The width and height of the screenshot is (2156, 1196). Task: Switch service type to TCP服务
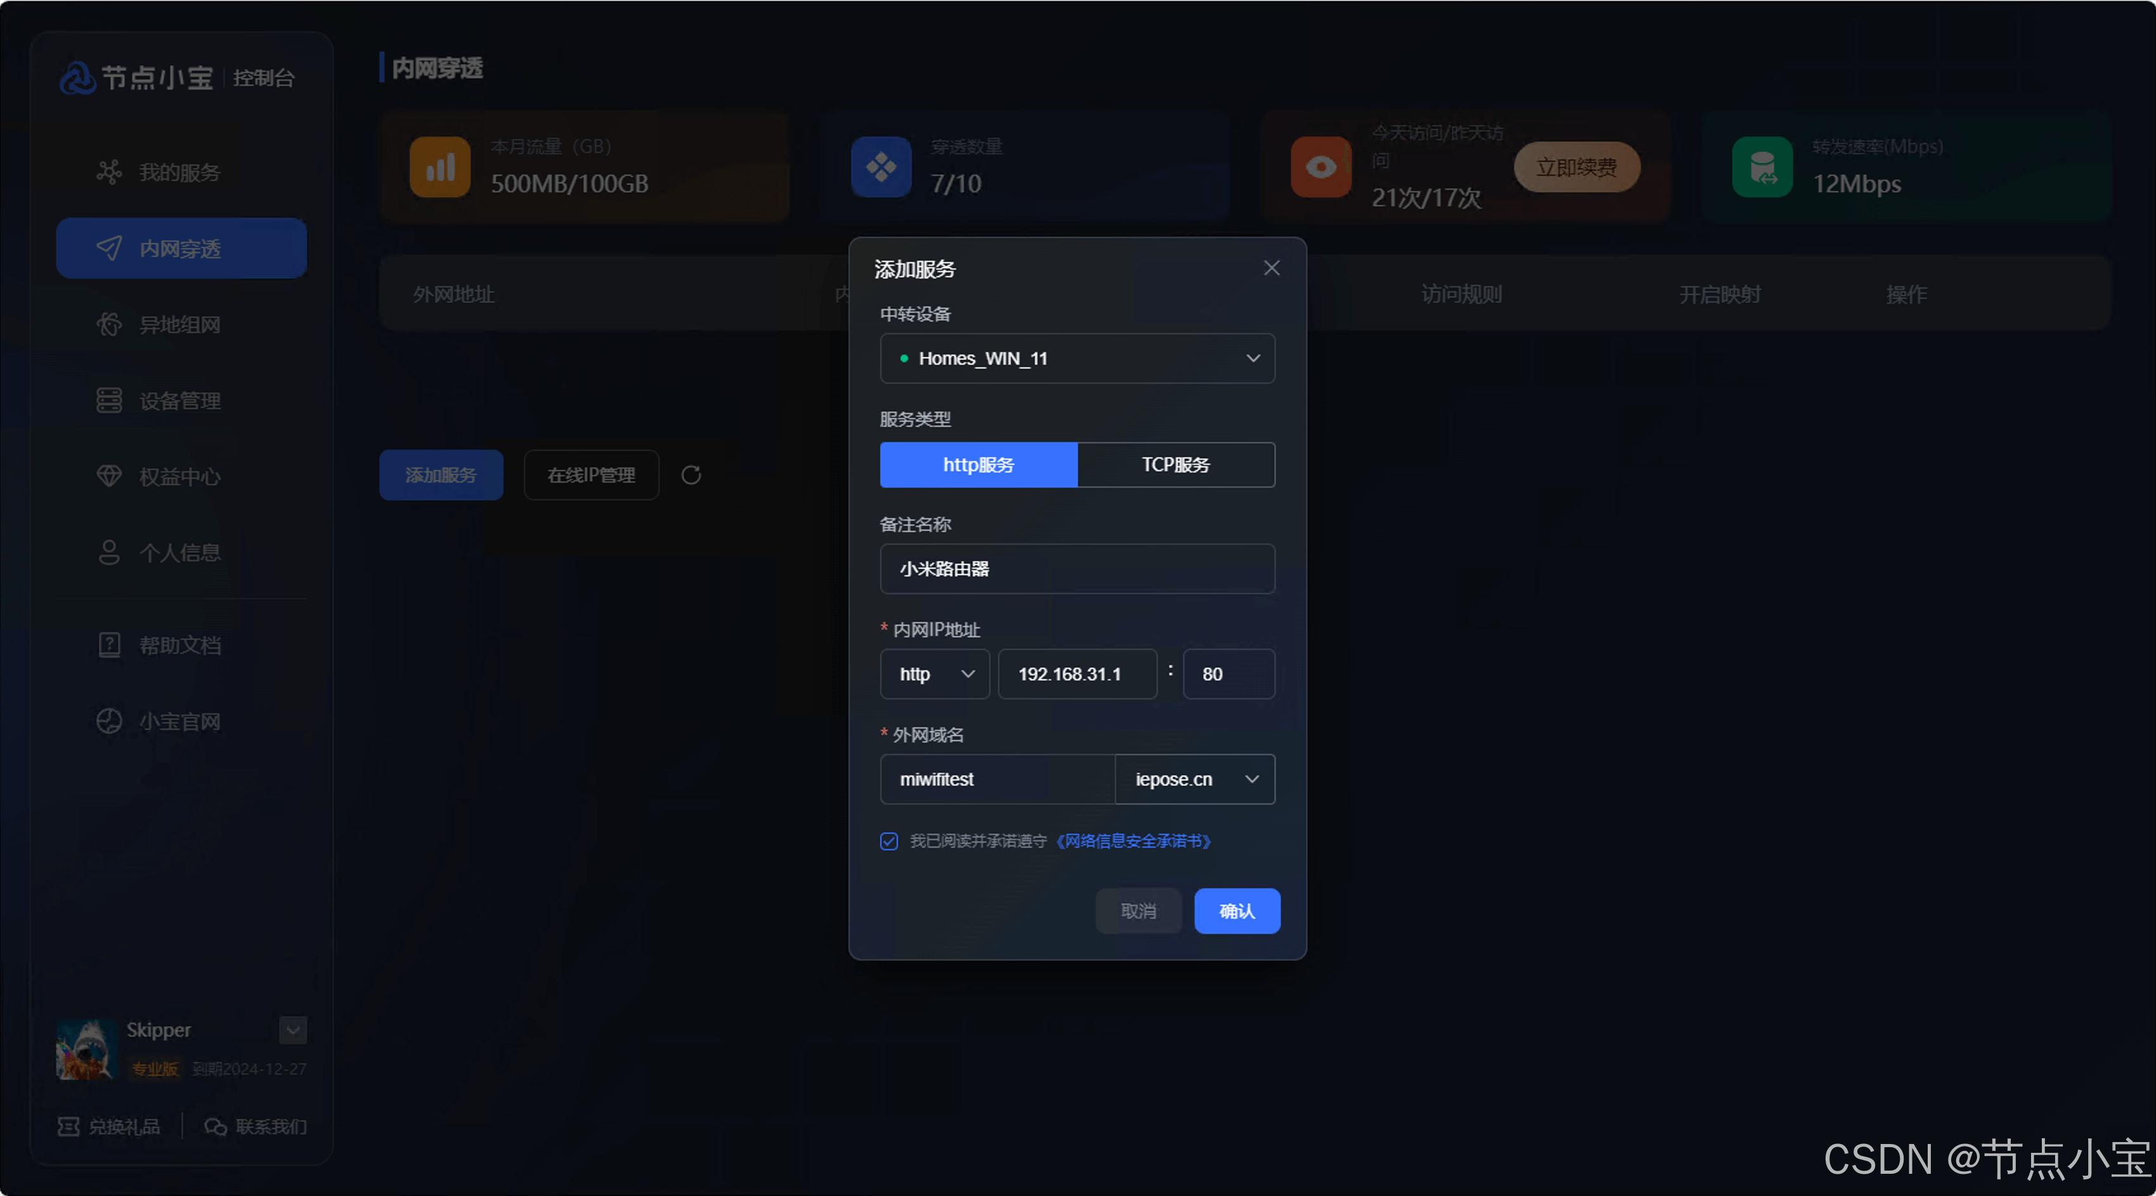point(1175,464)
